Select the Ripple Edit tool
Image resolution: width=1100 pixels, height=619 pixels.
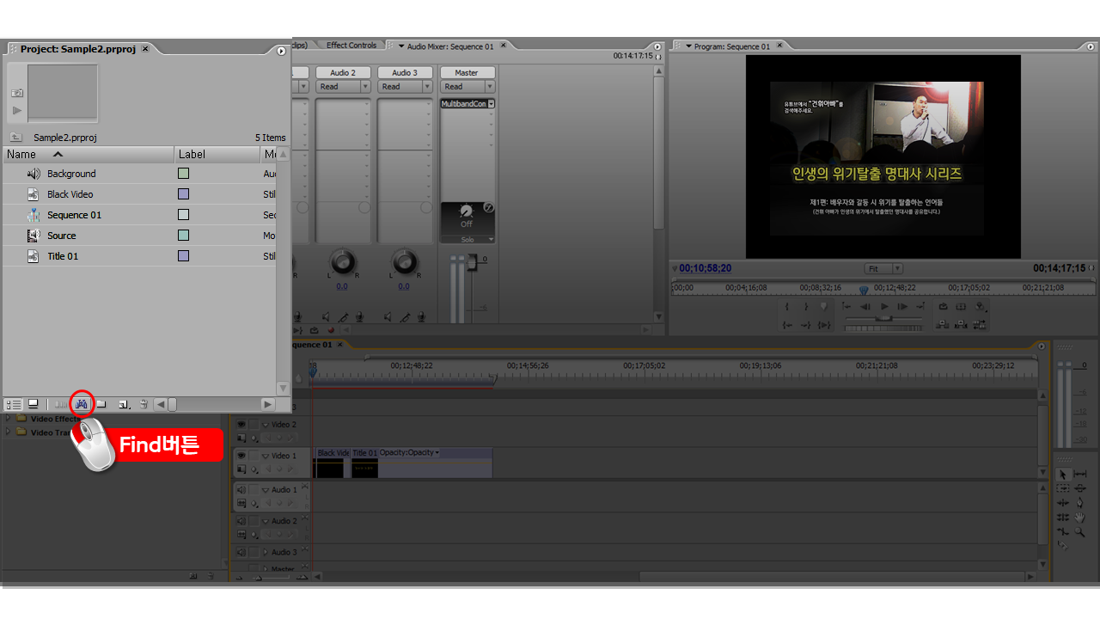(1063, 503)
